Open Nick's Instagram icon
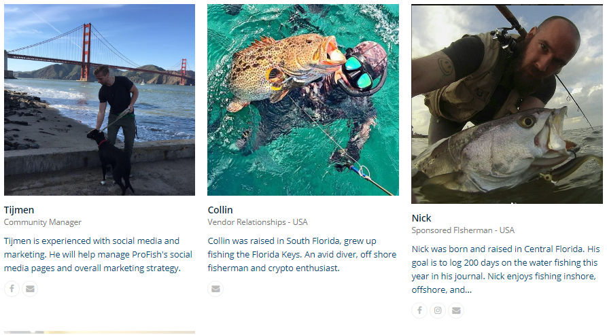This screenshot has width=607, height=335. click(x=438, y=311)
